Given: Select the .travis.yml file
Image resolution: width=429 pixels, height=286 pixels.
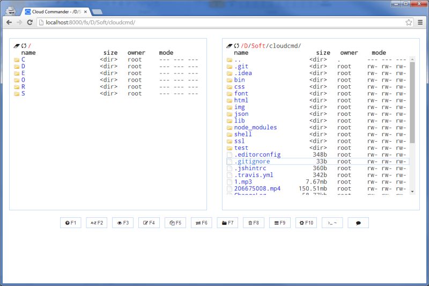Looking at the screenshot, I should point(254,175).
